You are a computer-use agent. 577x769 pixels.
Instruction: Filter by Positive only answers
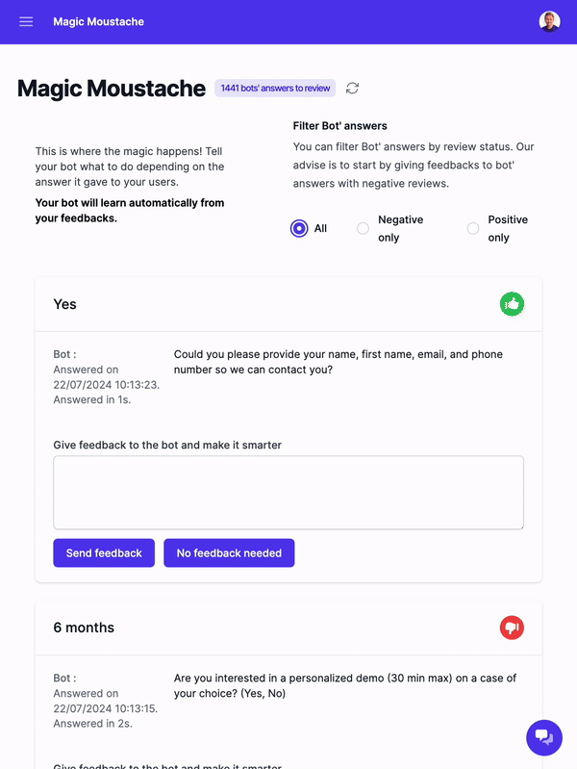472,228
